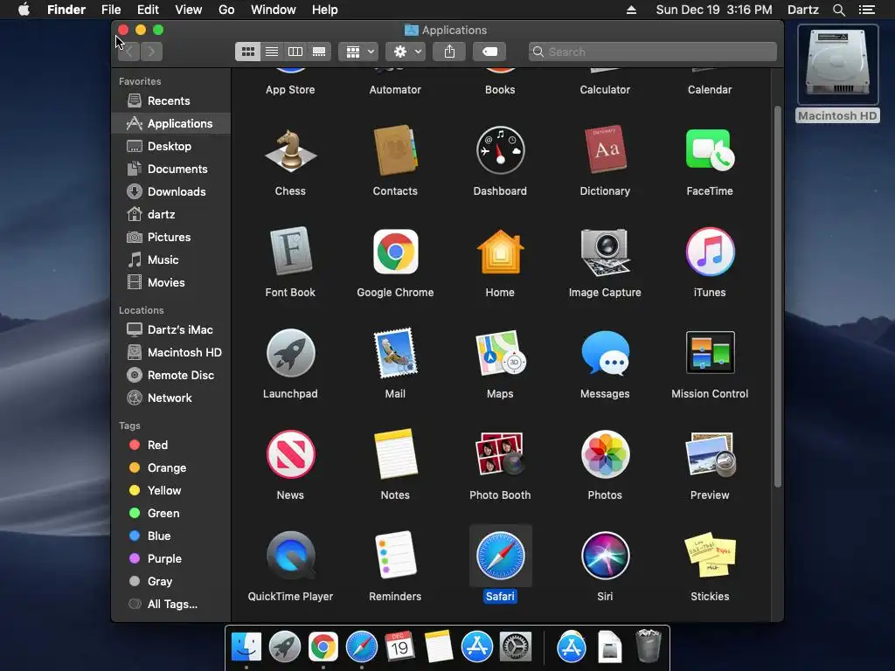Viewport: 895px width, 671px height.
Task: Open the Photos app icon
Action: 605,454
